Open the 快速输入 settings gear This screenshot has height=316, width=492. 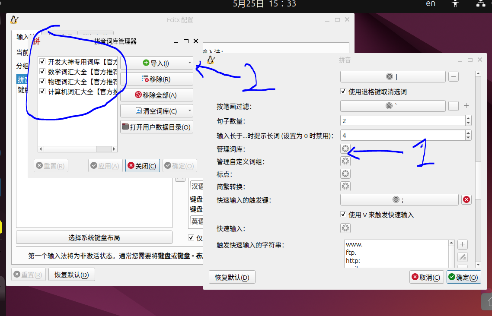[345, 228]
